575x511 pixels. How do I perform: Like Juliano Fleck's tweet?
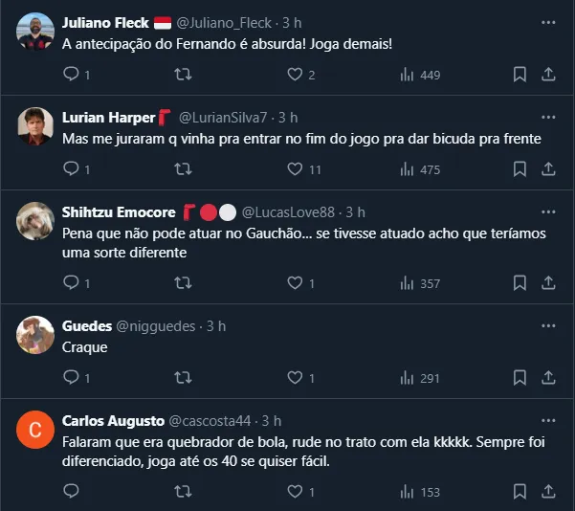(x=296, y=75)
